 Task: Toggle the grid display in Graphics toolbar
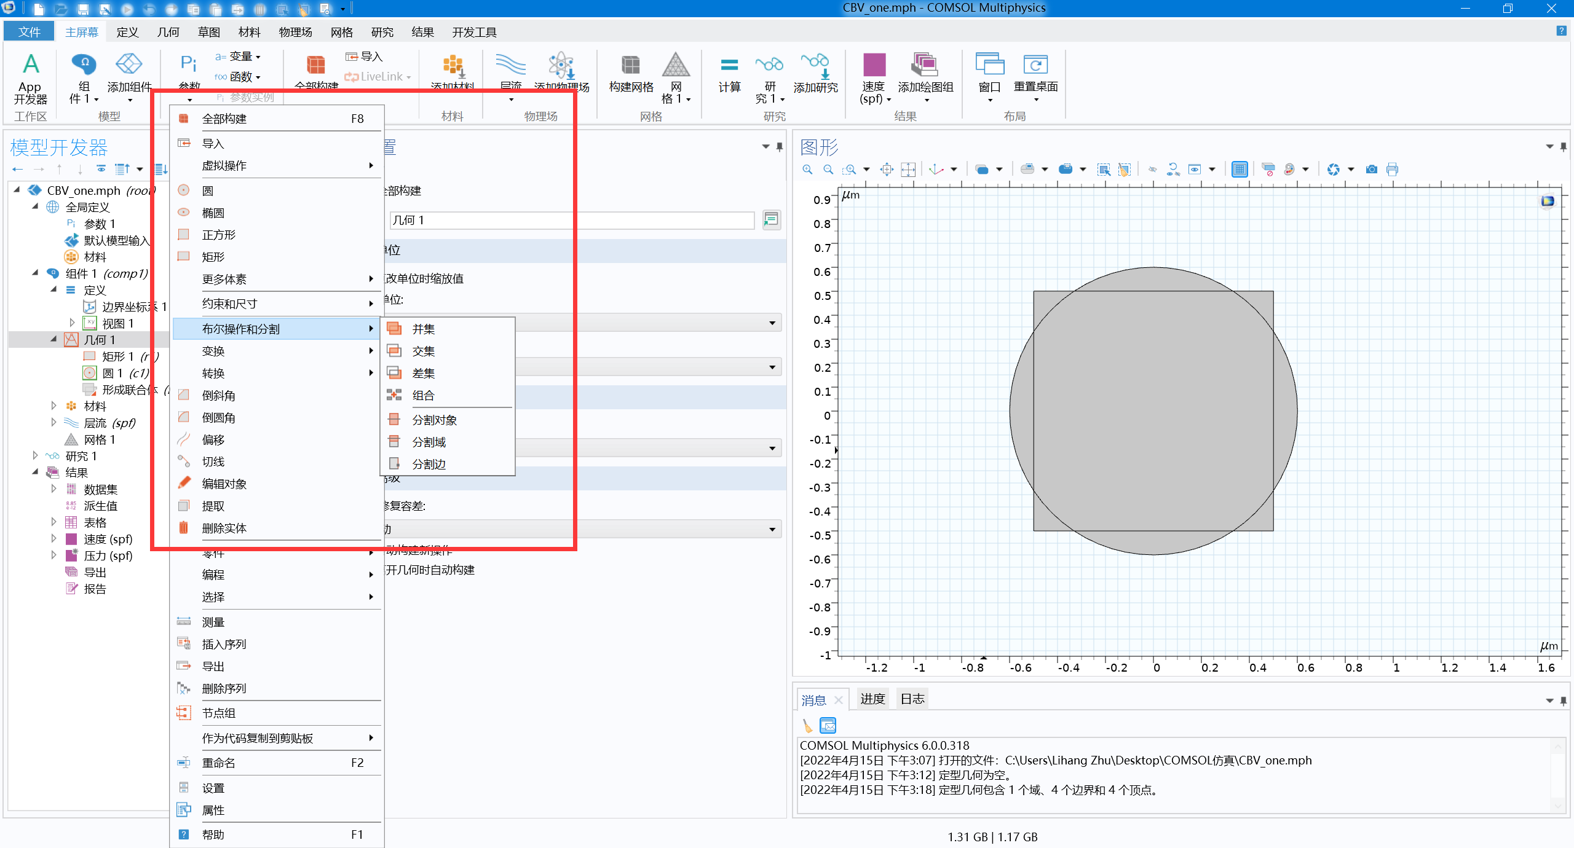[x=1240, y=170]
